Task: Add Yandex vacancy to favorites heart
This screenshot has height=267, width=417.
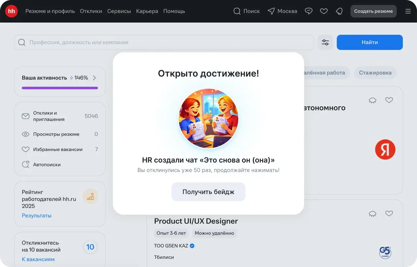Action: pos(389,100)
